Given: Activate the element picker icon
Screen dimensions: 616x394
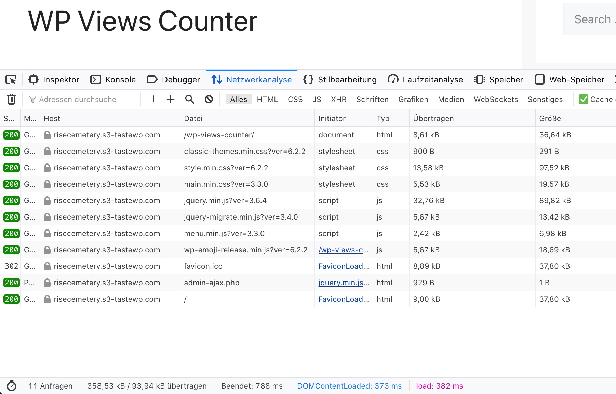Looking at the screenshot, I should (x=11, y=80).
